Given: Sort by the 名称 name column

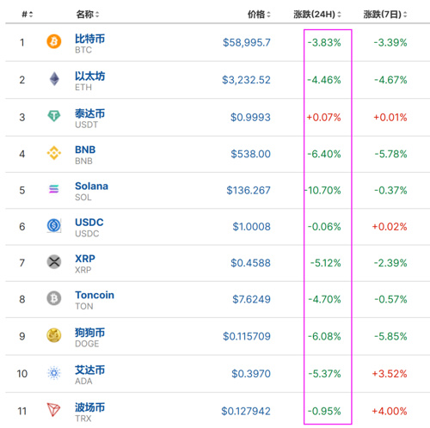Looking at the screenshot, I should click(x=88, y=15).
